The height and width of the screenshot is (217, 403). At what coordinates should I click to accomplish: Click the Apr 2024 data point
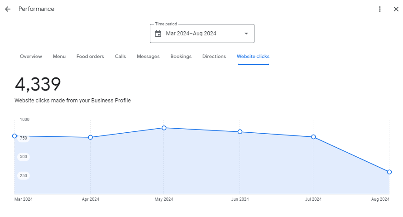click(x=91, y=137)
